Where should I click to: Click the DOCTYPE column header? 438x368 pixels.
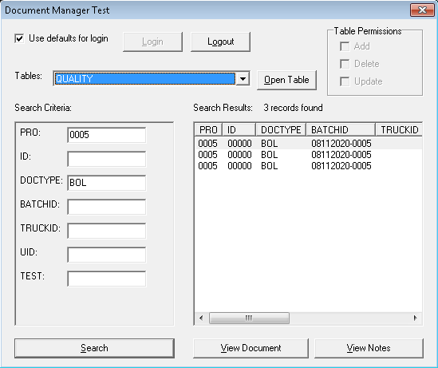(x=281, y=130)
